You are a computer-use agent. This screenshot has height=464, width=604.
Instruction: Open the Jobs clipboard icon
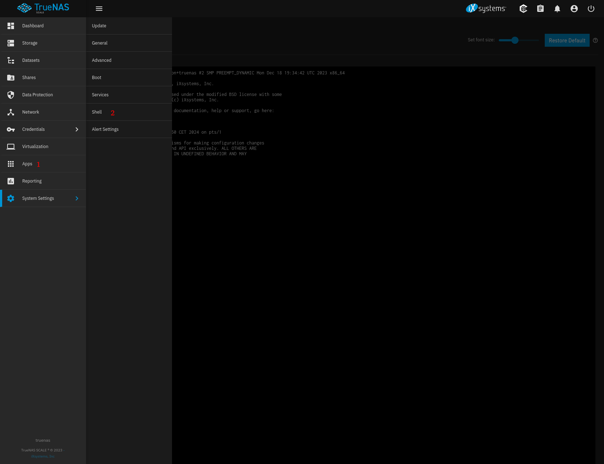pyautogui.click(x=540, y=9)
